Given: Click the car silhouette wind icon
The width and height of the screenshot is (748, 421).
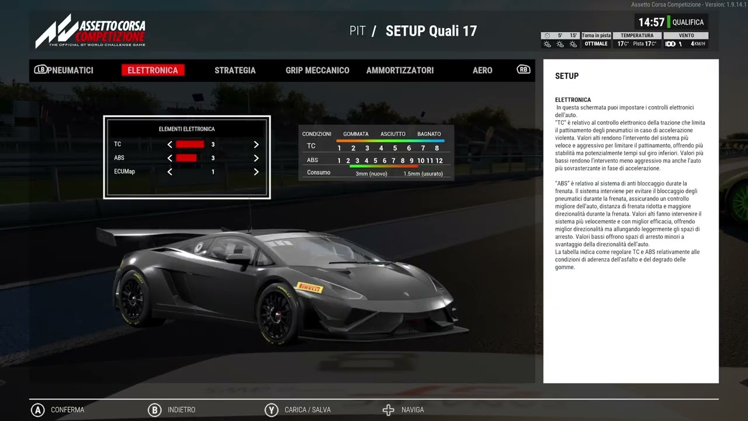Looking at the screenshot, I should pyautogui.click(x=670, y=44).
